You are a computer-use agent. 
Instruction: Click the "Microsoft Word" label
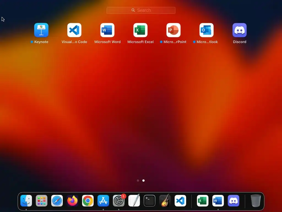pos(108,42)
